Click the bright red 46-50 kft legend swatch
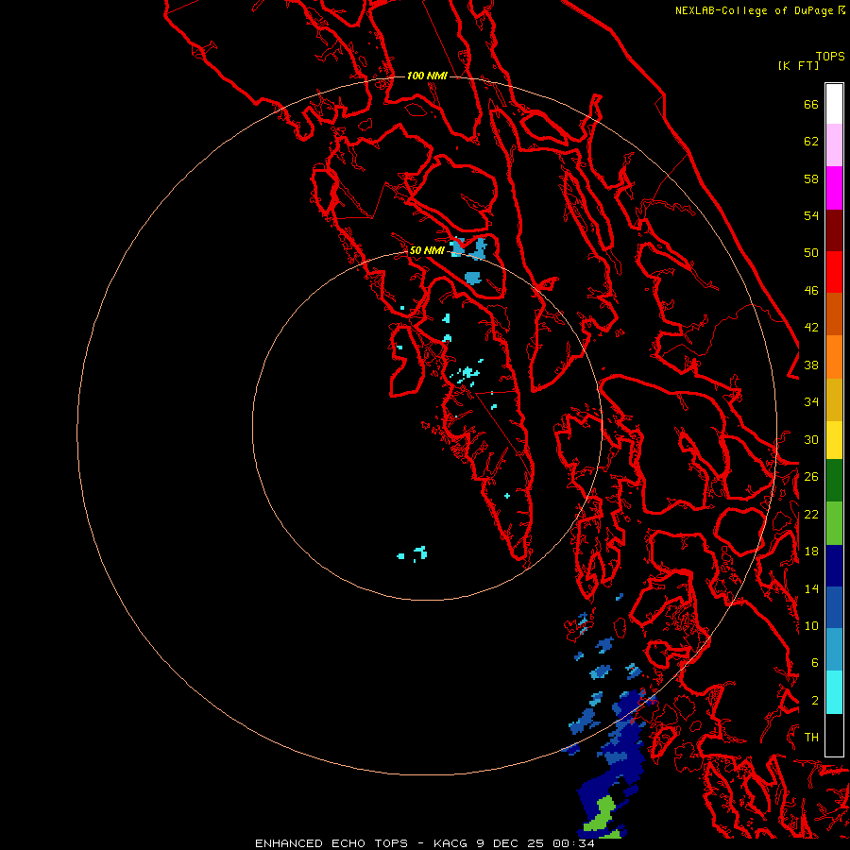This screenshot has height=850, width=850. pyautogui.click(x=834, y=272)
